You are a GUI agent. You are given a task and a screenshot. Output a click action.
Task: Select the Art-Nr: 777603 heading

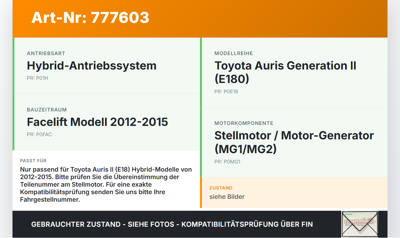click(x=90, y=18)
